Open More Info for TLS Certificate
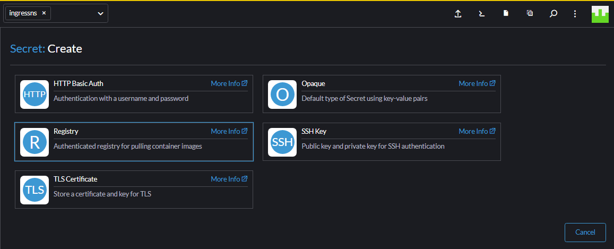The image size is (614, 249). coord(229,179)
